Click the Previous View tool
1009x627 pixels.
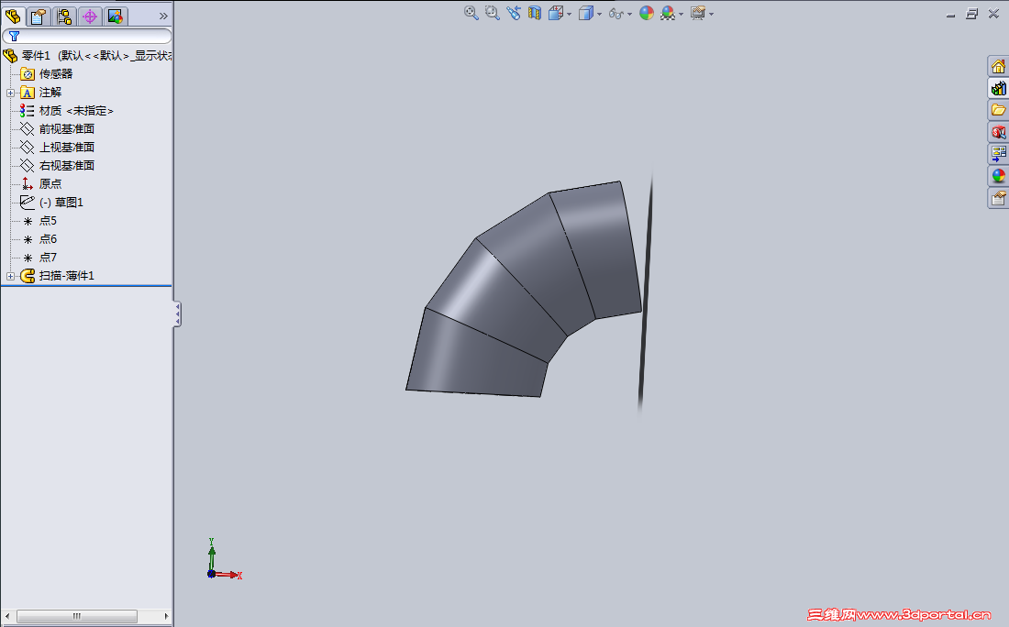(514, 13)
